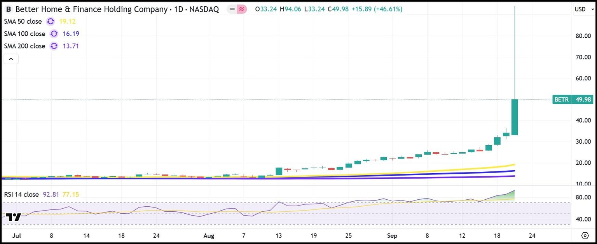Click the SMA 50 loading spinner icon

pyautogui.click(x=51, y=22)
